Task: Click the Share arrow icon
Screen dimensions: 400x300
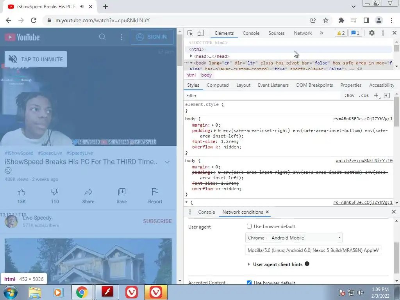Action: pyautogui.click(x=88, y=192)
